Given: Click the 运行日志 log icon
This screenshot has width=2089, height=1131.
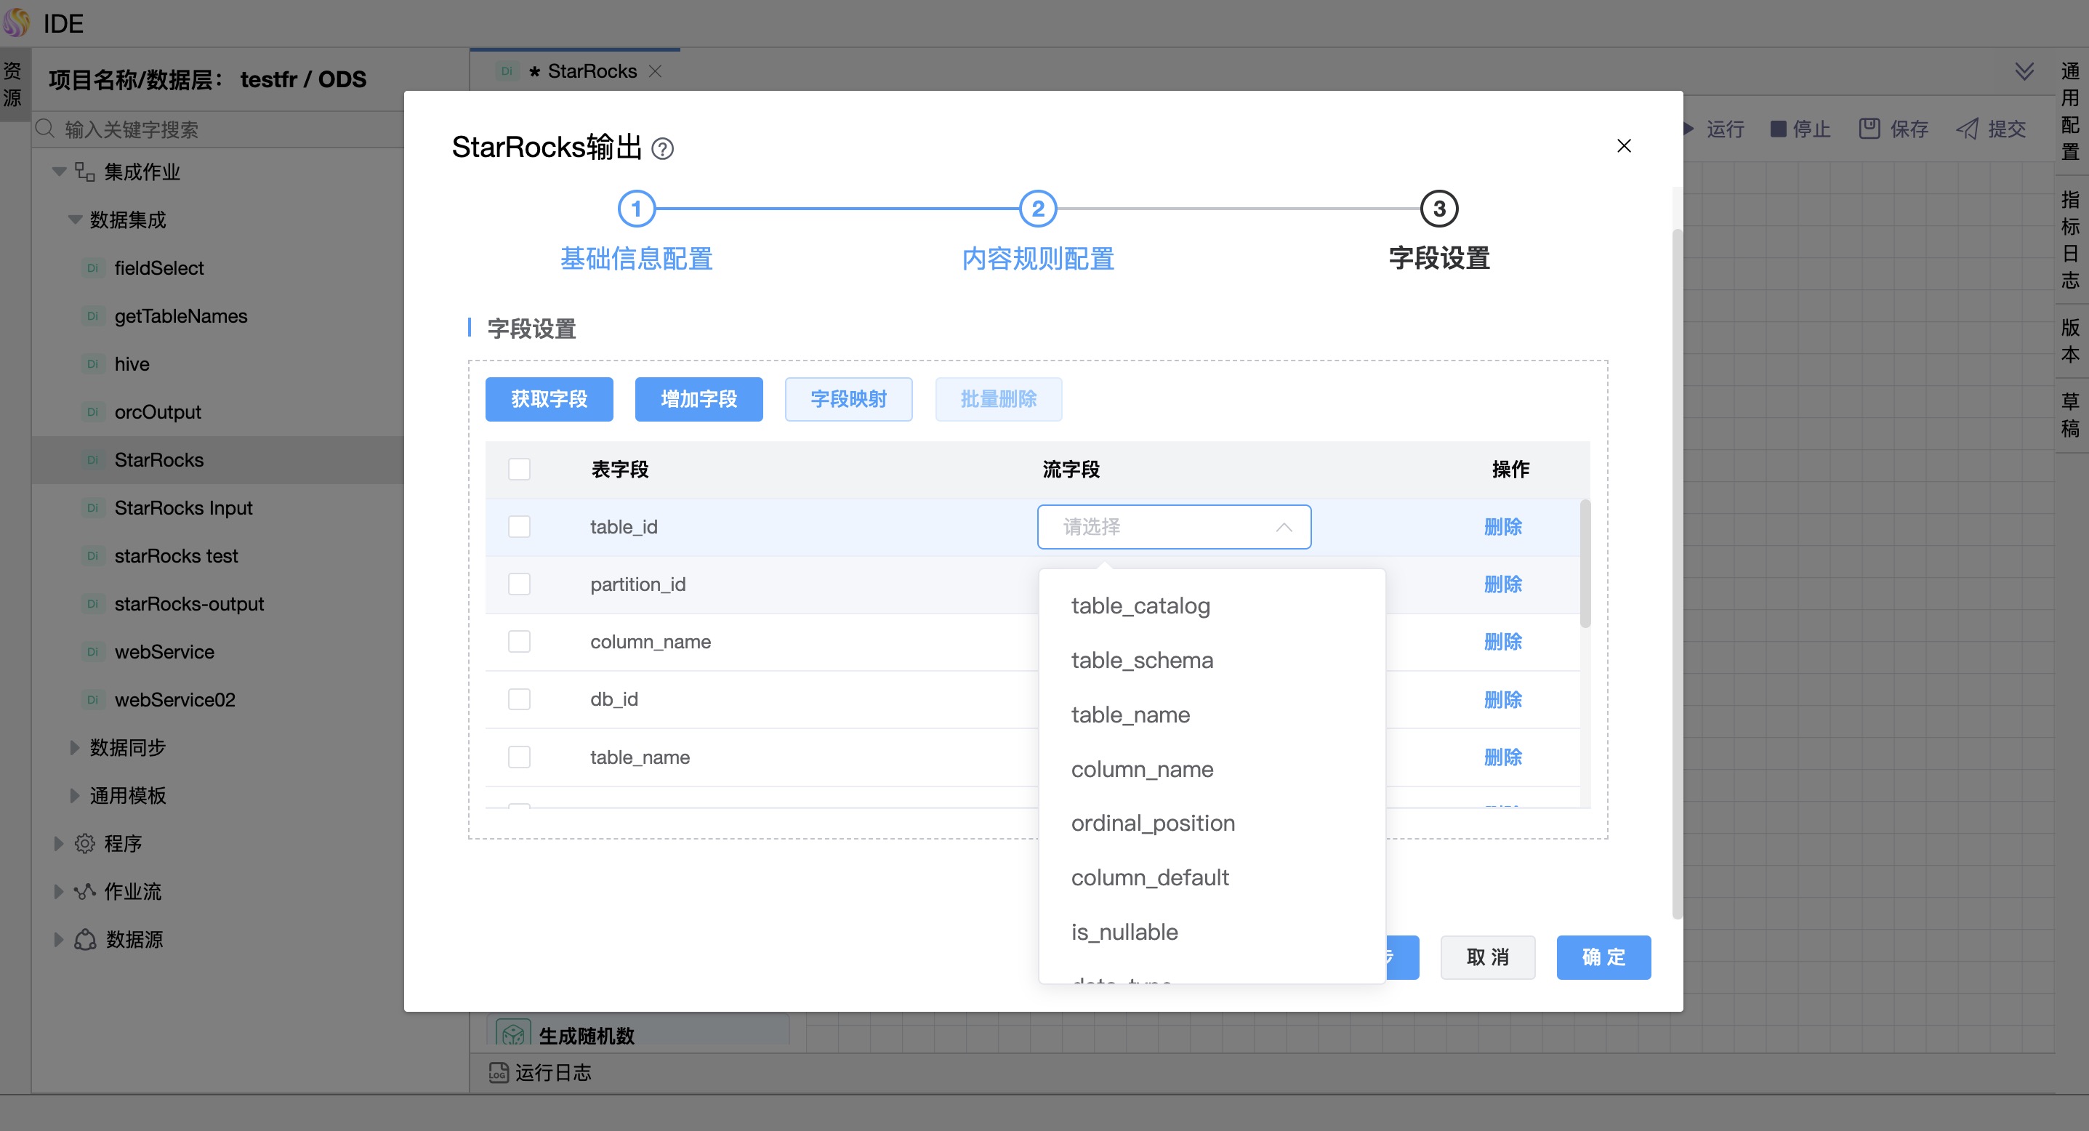Looking at the screenshot, I should point(498,1073).
